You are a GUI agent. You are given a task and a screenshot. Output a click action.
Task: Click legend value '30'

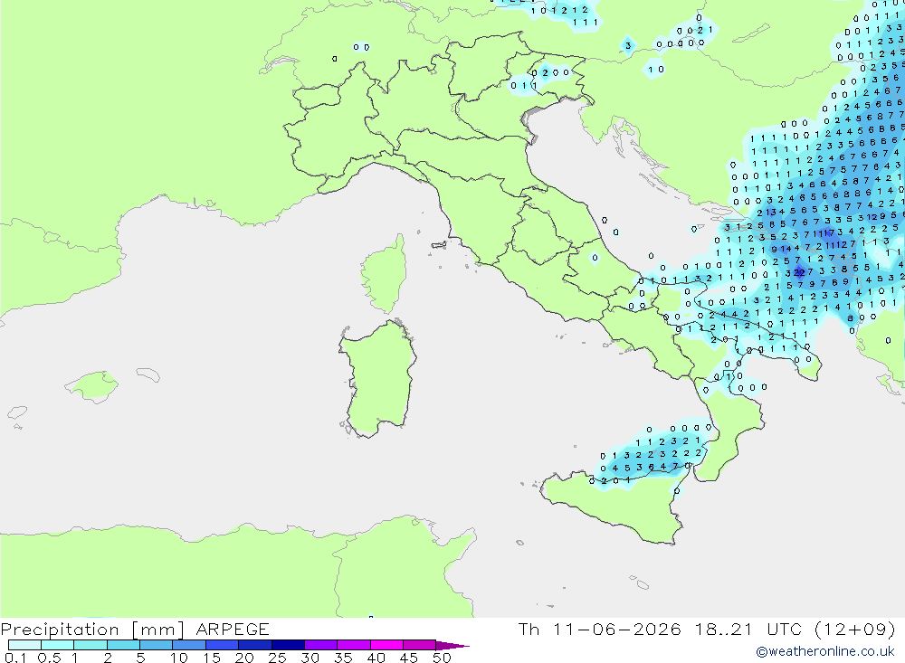(x=310, y=658)
